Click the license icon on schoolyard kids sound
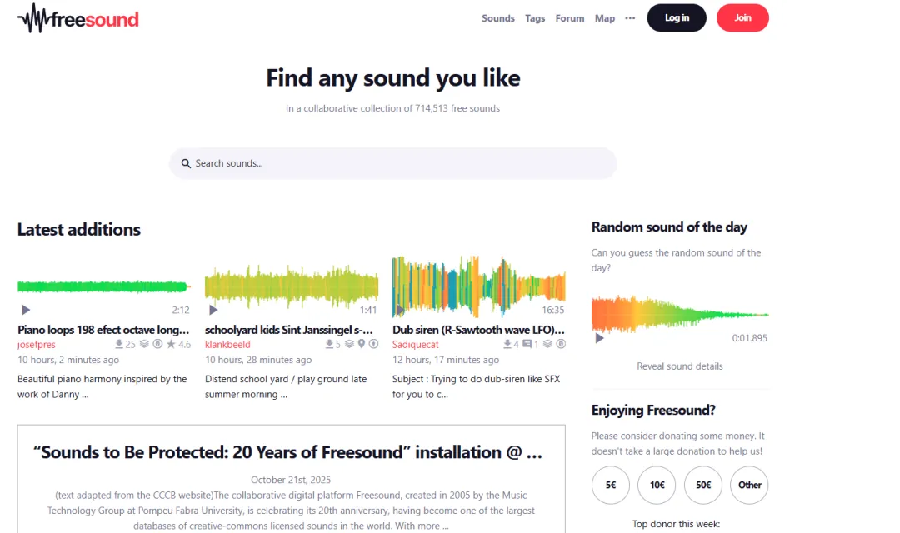 coord(373,344)
